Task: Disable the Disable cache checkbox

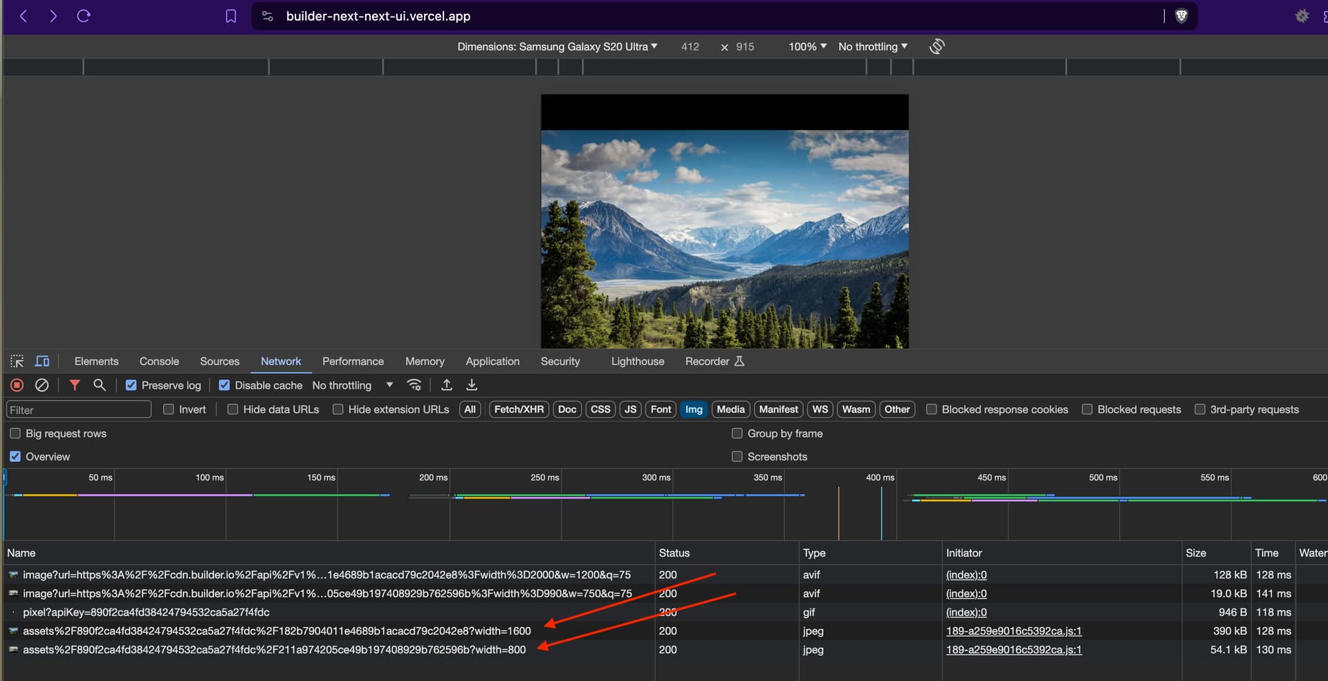Action: [x=224, y=385]
